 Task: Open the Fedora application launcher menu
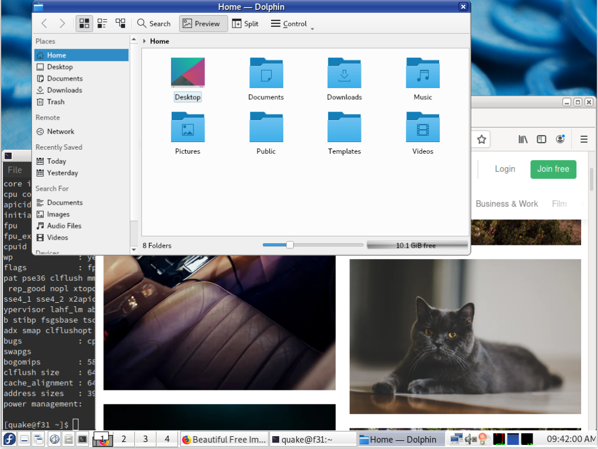[9, 438]
